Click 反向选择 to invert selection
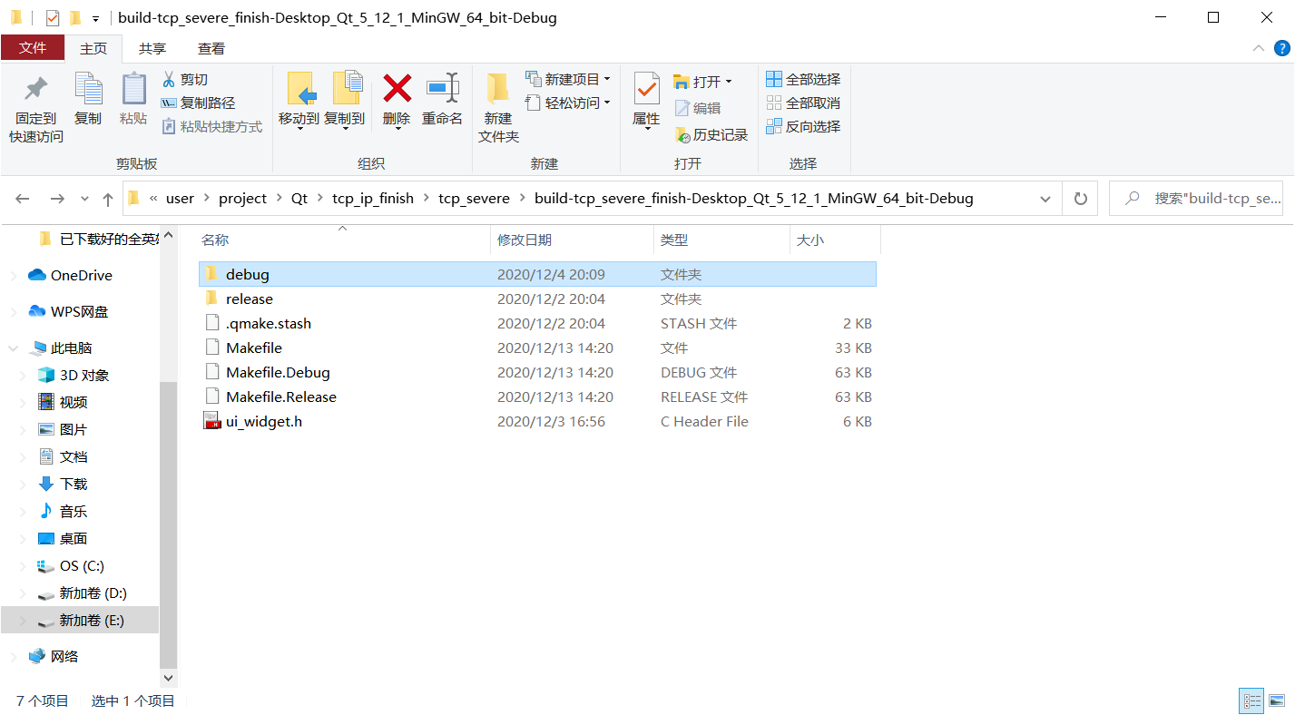The image size is (1295, 715). tap(803, 126)
